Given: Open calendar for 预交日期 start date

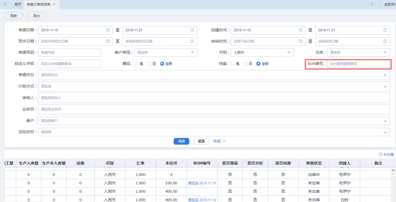Looking at the screenshot, I should pos(108,41).
